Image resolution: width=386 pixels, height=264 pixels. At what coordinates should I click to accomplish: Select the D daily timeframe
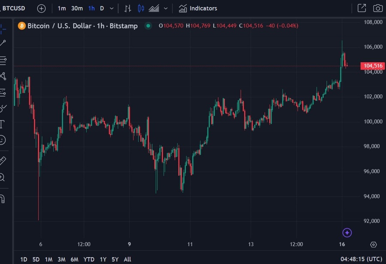[x=102, y=9]
